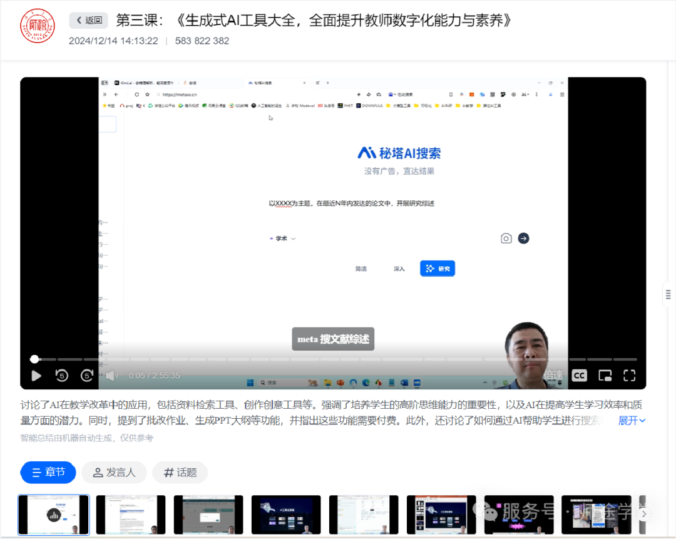Image resolution: width=676 pixels, height=539 pixels.
Task: Switch to the 话题 tab
Action: click(x=180, y=473)
